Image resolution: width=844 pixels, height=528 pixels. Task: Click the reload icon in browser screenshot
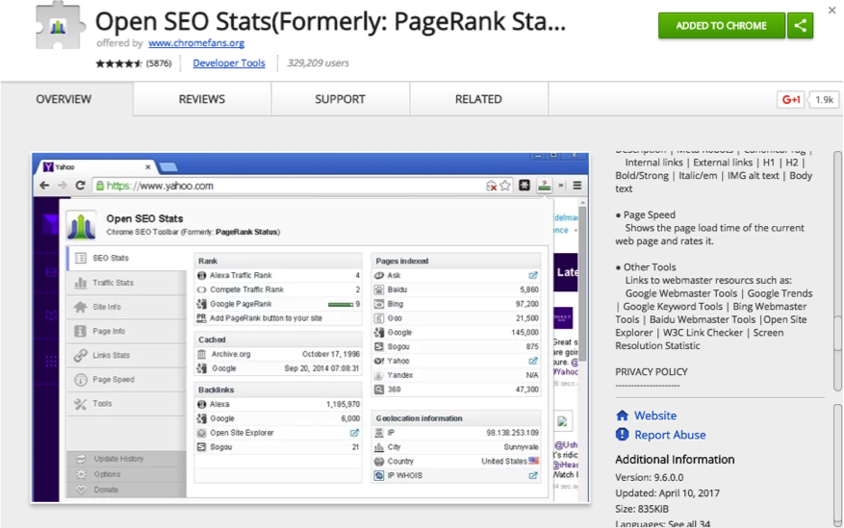click(80, 186)
